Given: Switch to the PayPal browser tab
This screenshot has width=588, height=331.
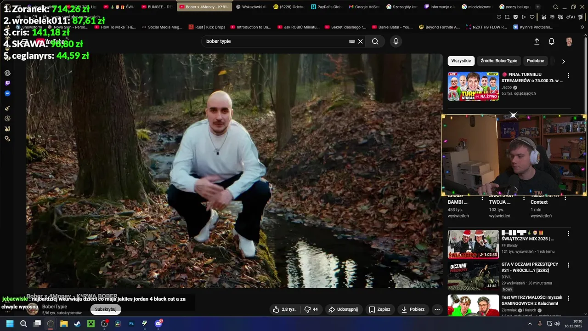Looking at the screenshot, I should point(326,7).
